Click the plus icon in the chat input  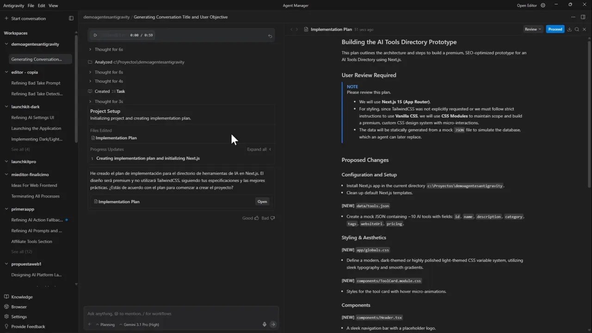[x=89, y=324]
